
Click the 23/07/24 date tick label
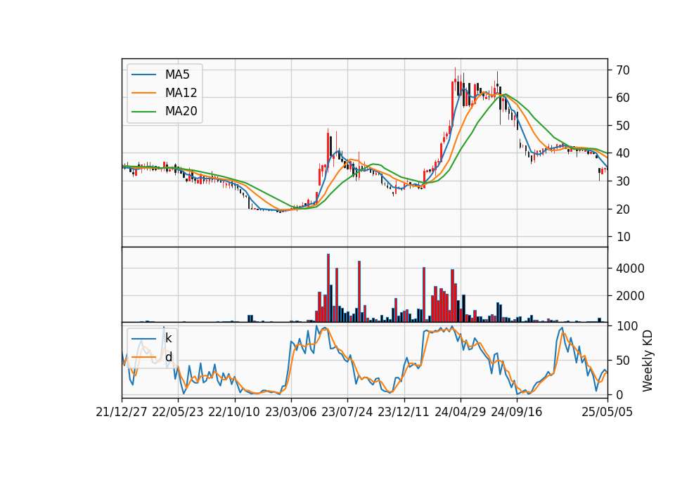pos(347,412)
